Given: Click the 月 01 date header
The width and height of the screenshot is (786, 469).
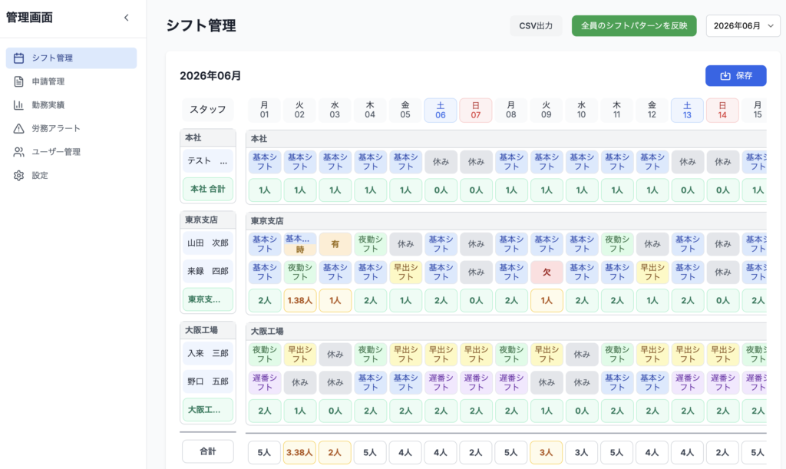Looking at the screenshot, I should tap(264, 111).
